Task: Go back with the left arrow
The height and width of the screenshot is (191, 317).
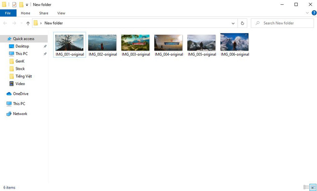Action: [5, 23]
